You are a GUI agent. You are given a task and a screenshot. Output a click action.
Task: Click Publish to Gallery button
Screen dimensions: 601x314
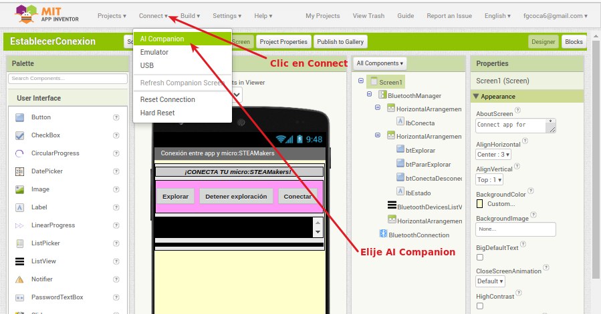click(x=340, y=42)
